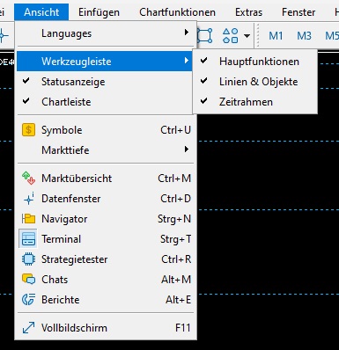Image resolution: width=339 pixels, height=350 pixels.
Task: Click the Datenfenster crosshair icon
Action: (28, 199)
